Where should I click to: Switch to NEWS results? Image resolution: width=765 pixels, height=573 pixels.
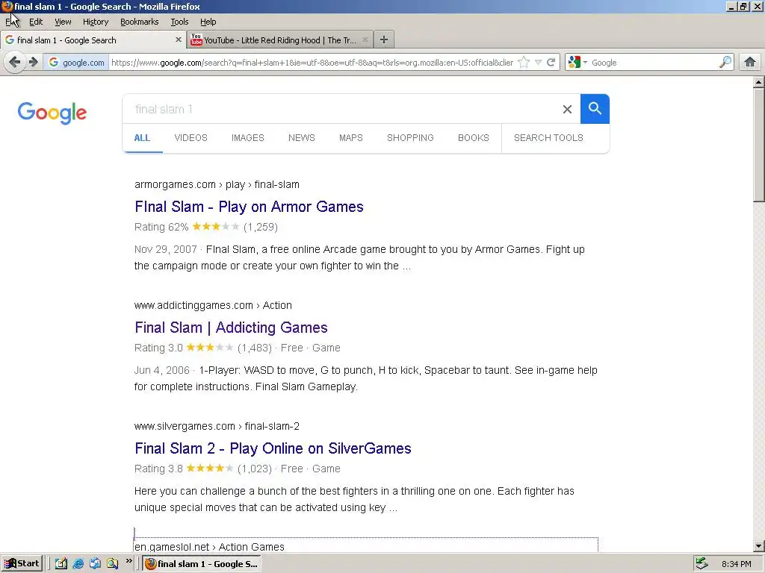click(302, 138)
